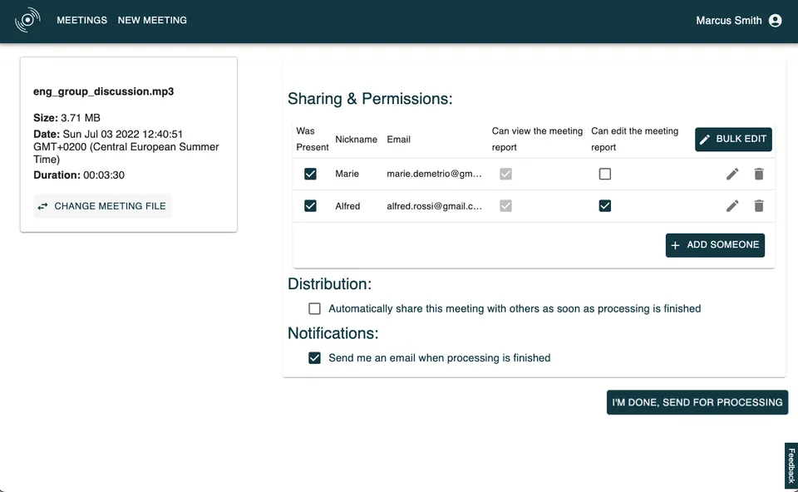Delete Marie's row with the trash icon

tap(759, 174)
